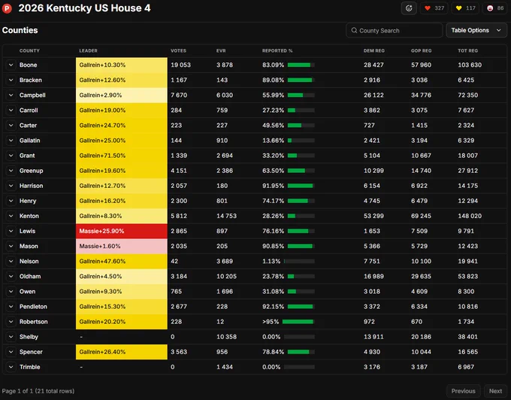The height and width of the screenshot is (400, 511).
Task: Click the Gallrein+71.50% leader cell
Action: tap(122, 156)
